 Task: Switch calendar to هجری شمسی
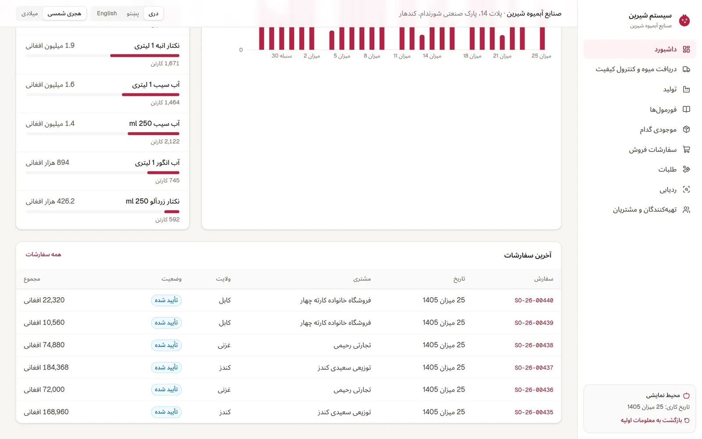(64, 14)
